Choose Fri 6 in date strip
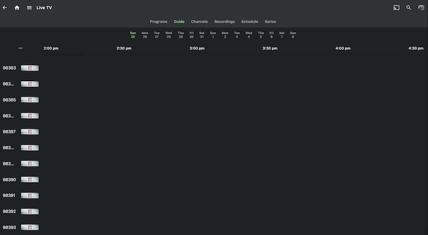The width and height of the screenshot is (428, 235). [271, 35]
